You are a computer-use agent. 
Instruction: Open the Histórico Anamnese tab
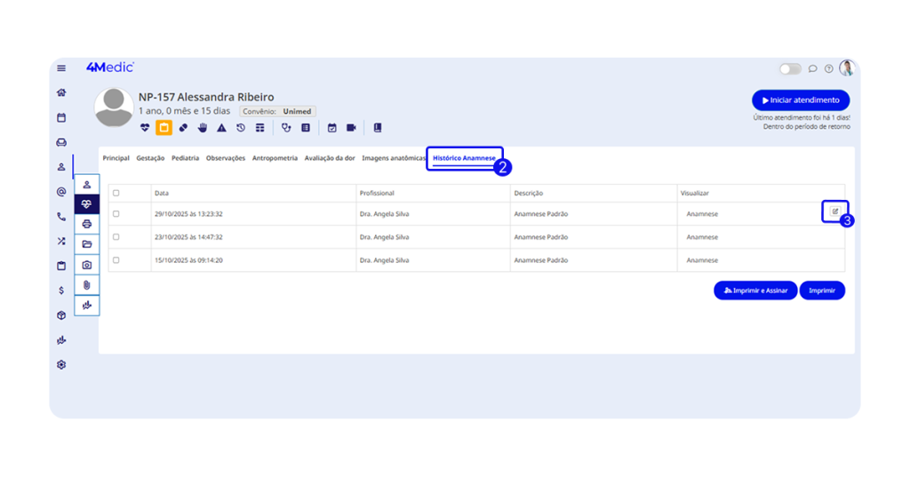[x=464, y=158]
